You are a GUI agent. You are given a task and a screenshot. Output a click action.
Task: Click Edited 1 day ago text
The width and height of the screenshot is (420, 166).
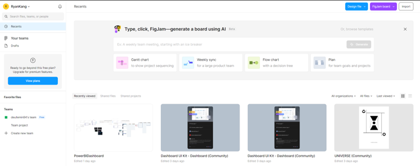(x=84, y=161)
